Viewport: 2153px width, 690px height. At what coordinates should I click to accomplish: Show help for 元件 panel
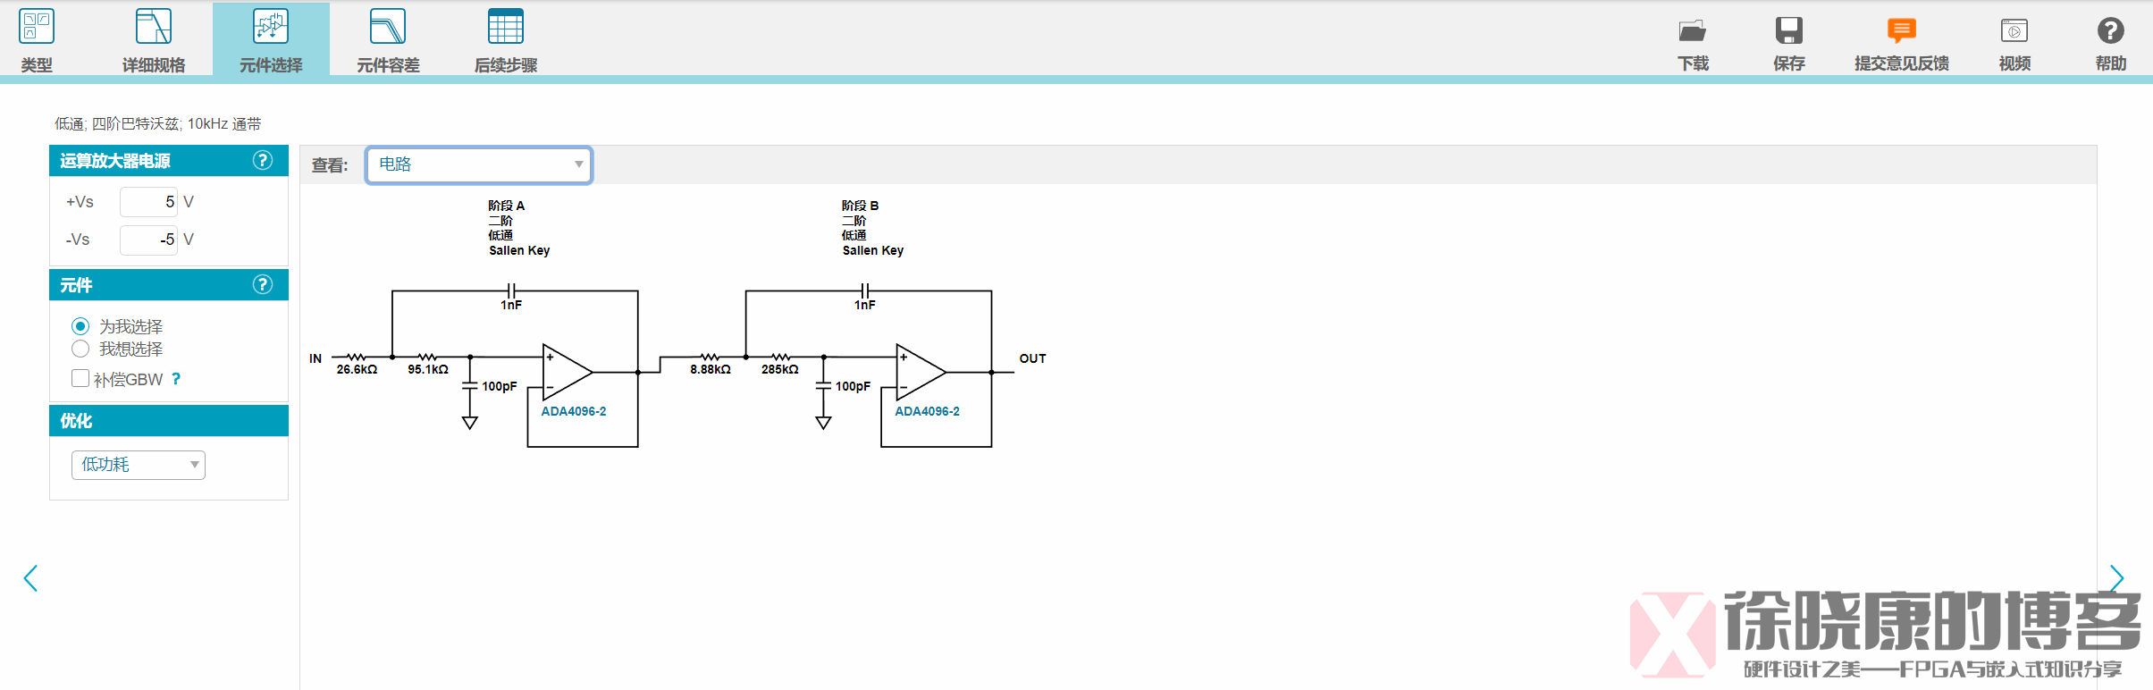(x=263, y=284)
